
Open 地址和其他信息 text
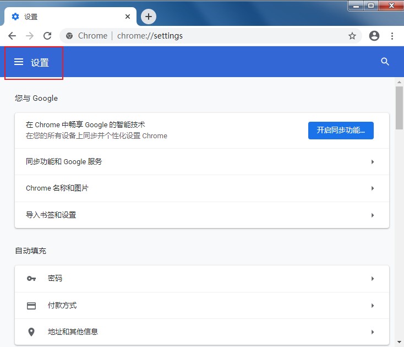click(x=73, y=332)
